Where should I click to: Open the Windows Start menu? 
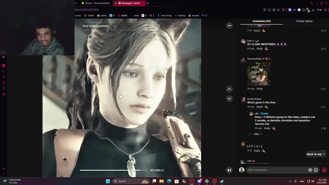click(x=108, y=181)
